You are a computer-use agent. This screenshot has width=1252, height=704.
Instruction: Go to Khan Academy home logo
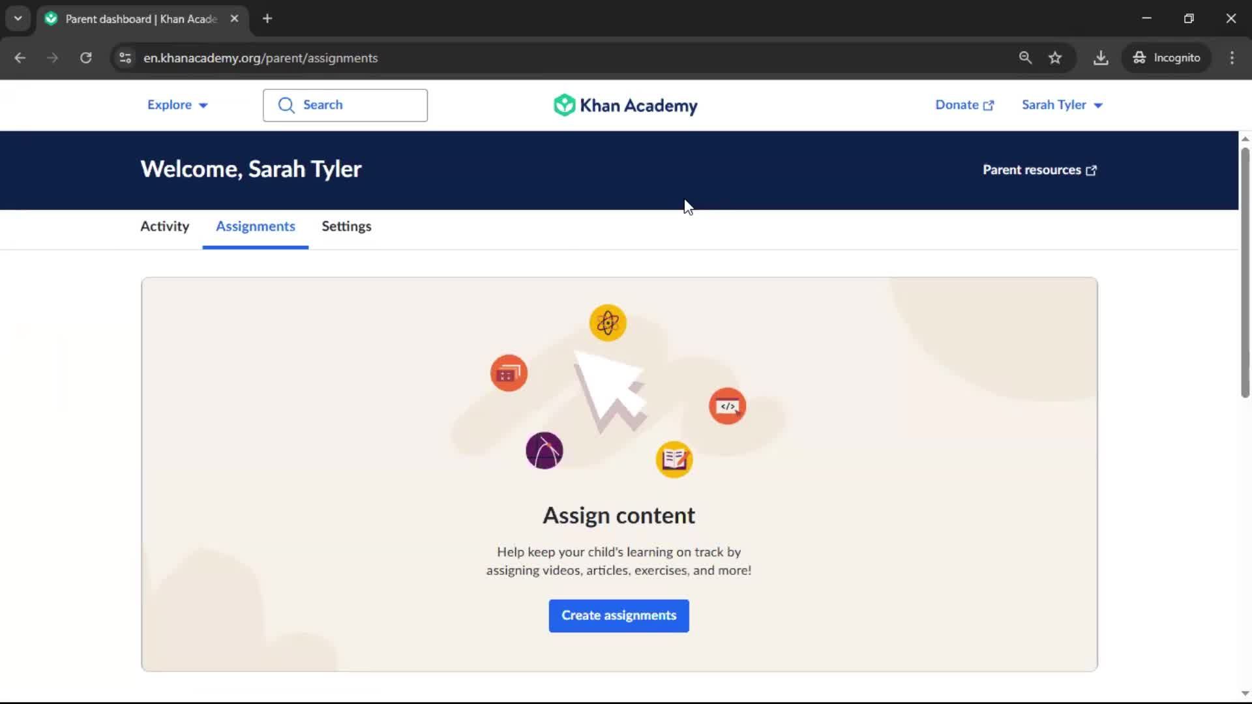(625, 105)
